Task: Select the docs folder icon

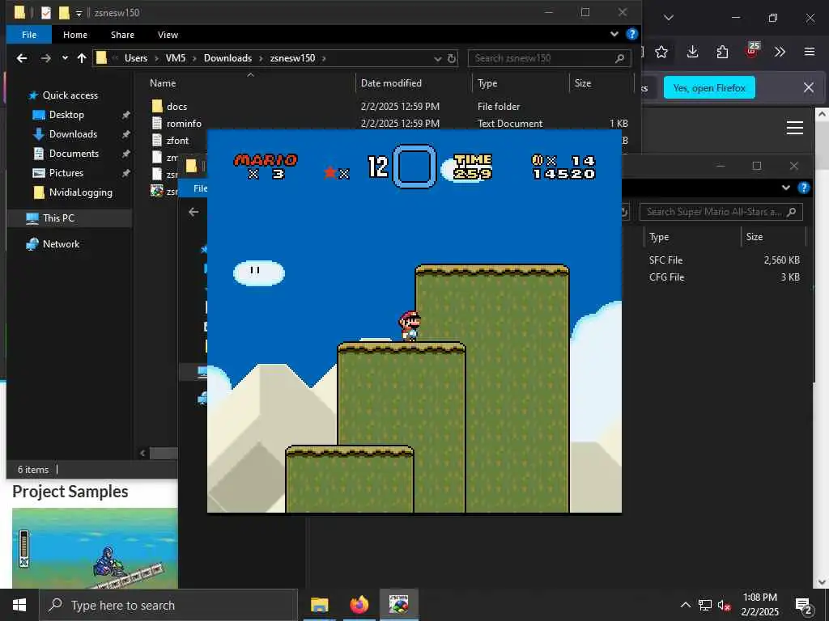Action: (x=157, y=106)
